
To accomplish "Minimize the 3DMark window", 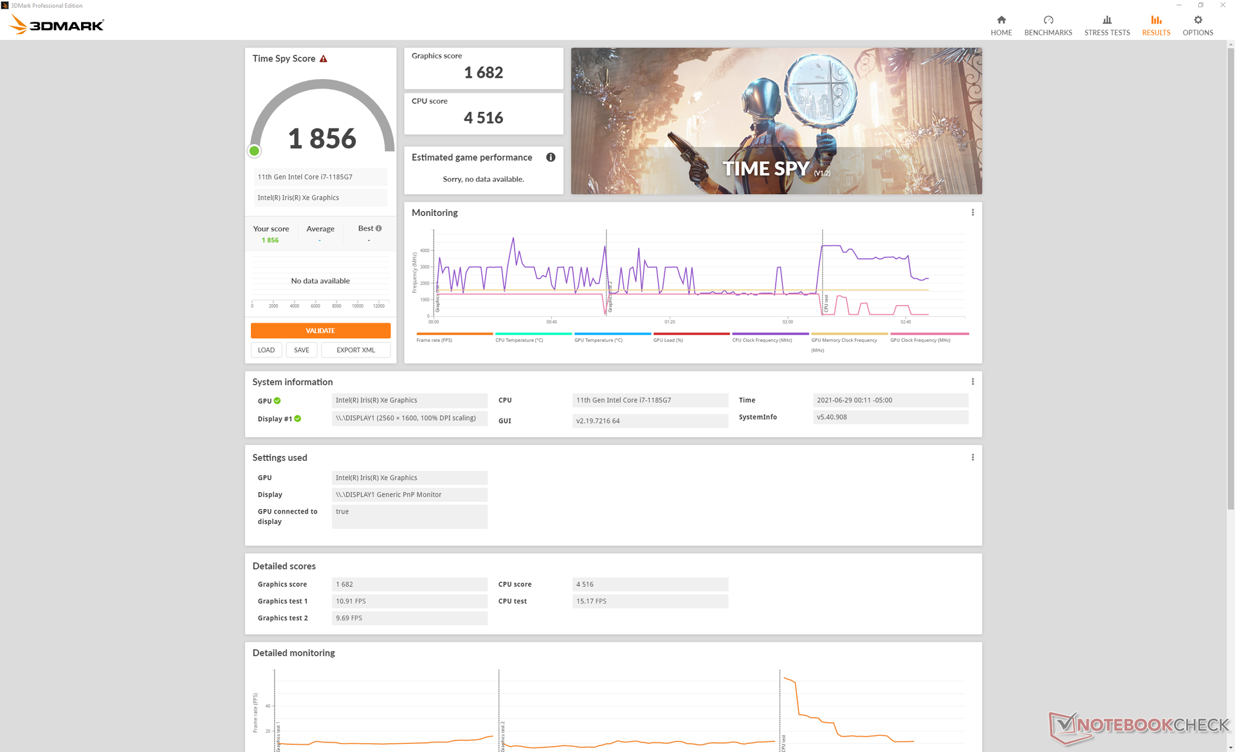I will pos(1178,5).
